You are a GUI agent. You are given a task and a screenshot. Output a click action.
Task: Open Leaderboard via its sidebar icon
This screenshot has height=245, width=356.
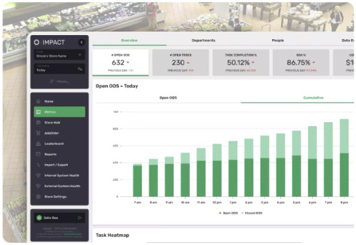coord(38,144)
